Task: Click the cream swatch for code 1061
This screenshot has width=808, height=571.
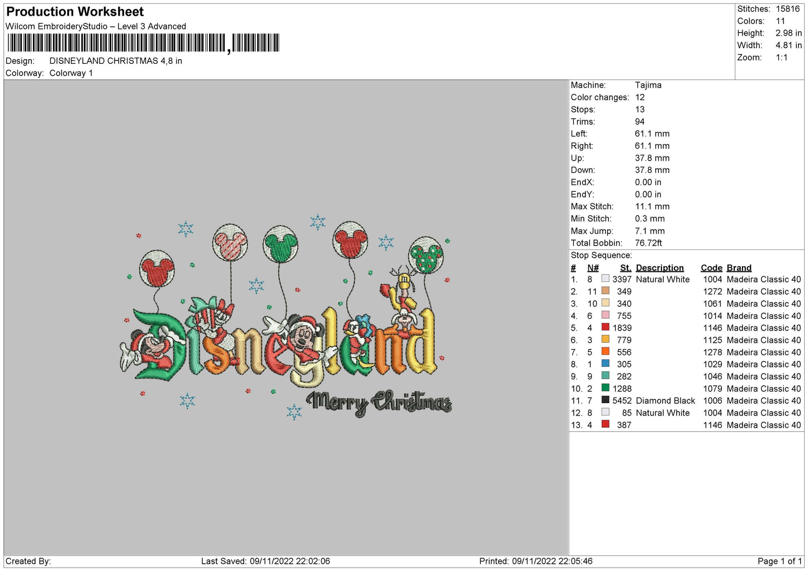Action: (x=605, y=303)
